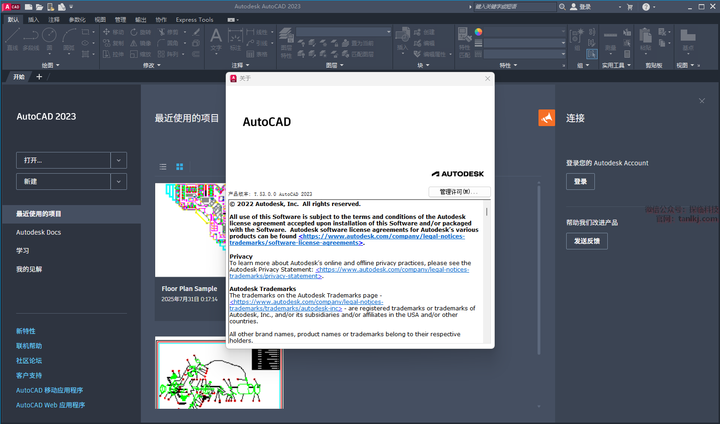Expand the 绘图 (Draw) panel

pyautogui.click(x=50, y=66)
